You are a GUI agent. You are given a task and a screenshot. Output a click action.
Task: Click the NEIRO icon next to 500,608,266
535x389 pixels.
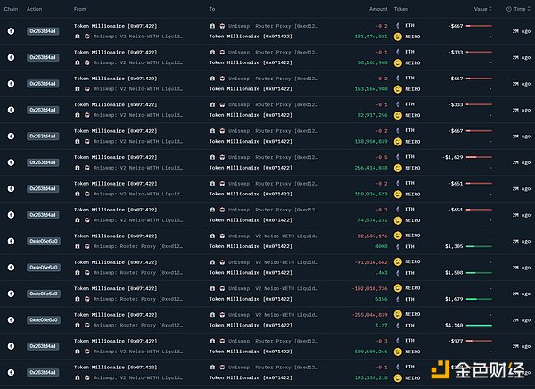click(x=398, y=352)
